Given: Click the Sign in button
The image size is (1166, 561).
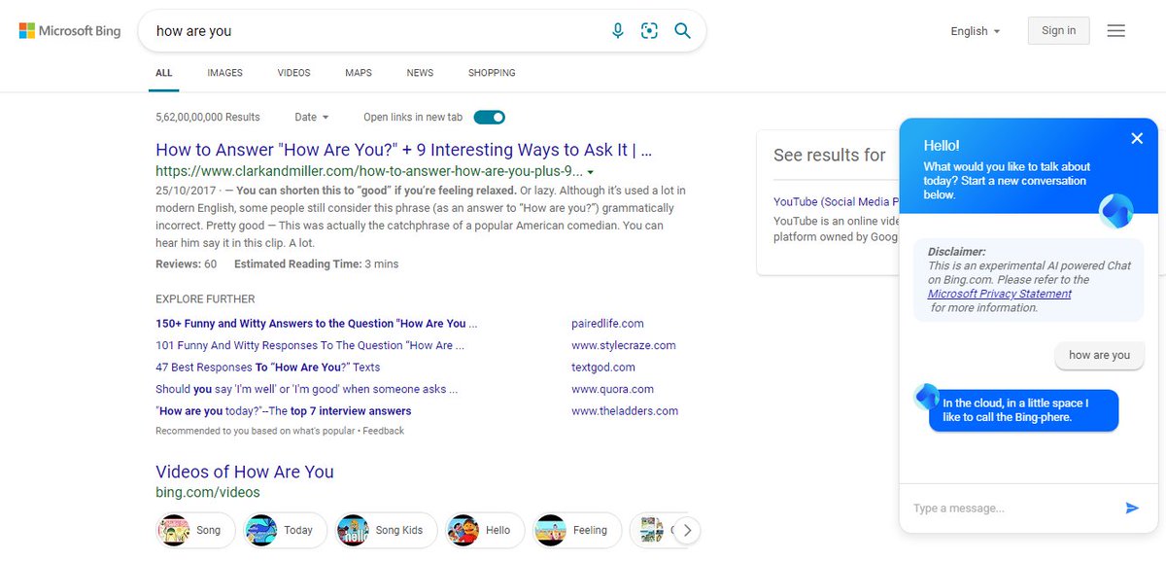Looking at the screenshot, I should 1058,30.
